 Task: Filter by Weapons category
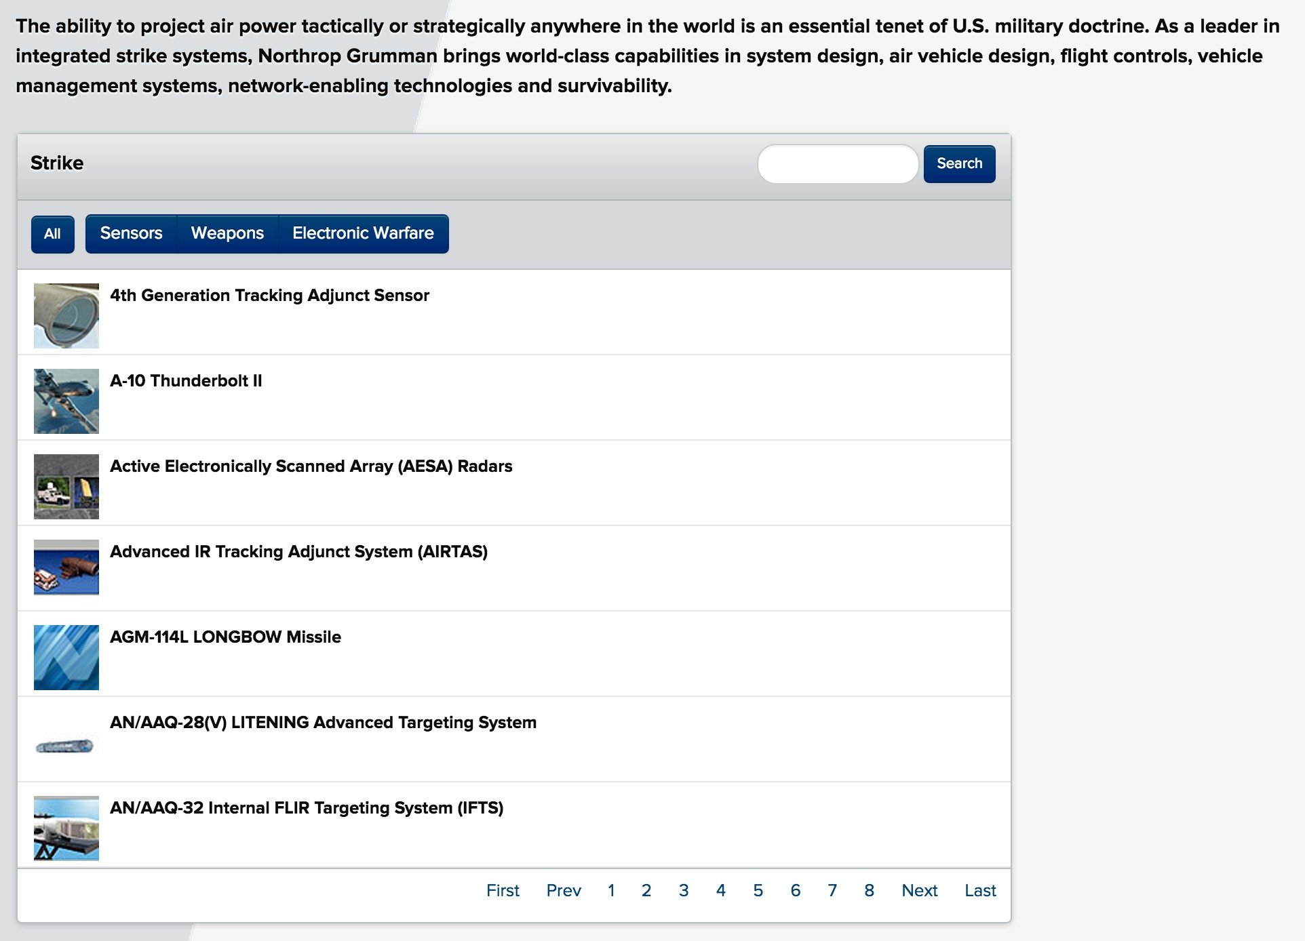[227, 234]
